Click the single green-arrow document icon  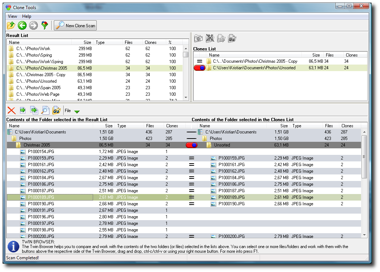[23, 111]
